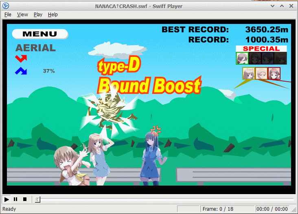Click the orange-framed character portrait
Image resolution: width=298 pixels, height=214 pixels.
(261, 73)
